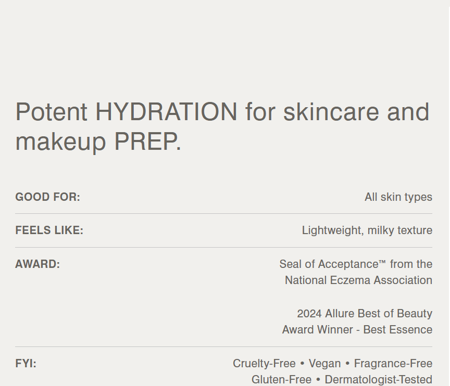Screen dimensions: 450x386
Task: Click the Cruelty-Free attribute
Action: [x=264, y=364]
